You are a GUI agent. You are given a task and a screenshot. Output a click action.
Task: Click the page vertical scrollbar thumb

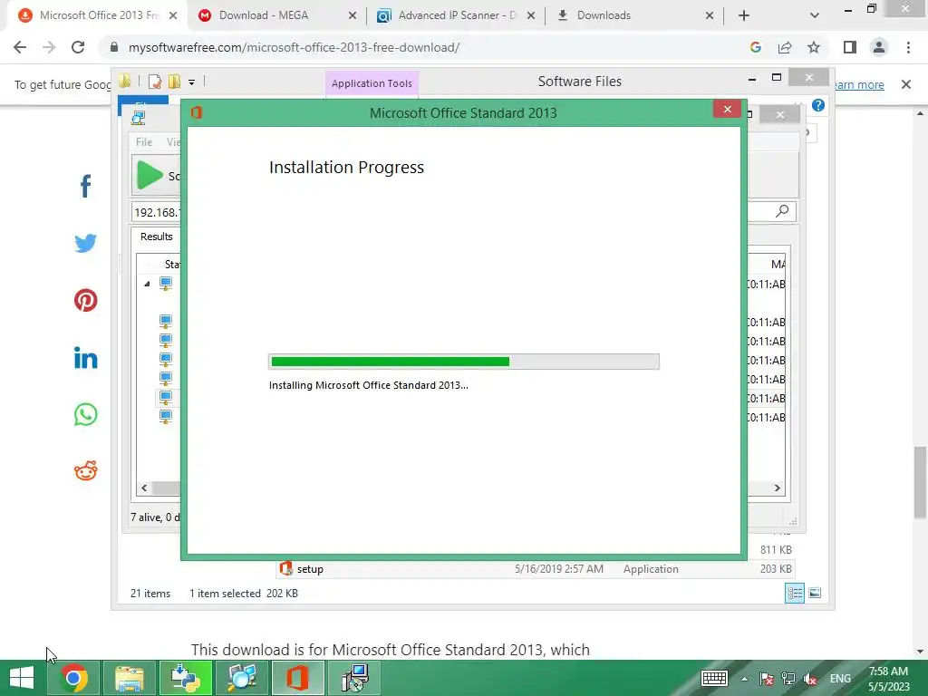pyautogui.click(x=920, y=482)
